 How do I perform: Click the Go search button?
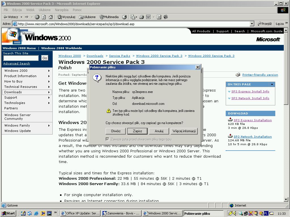[44, 58]
